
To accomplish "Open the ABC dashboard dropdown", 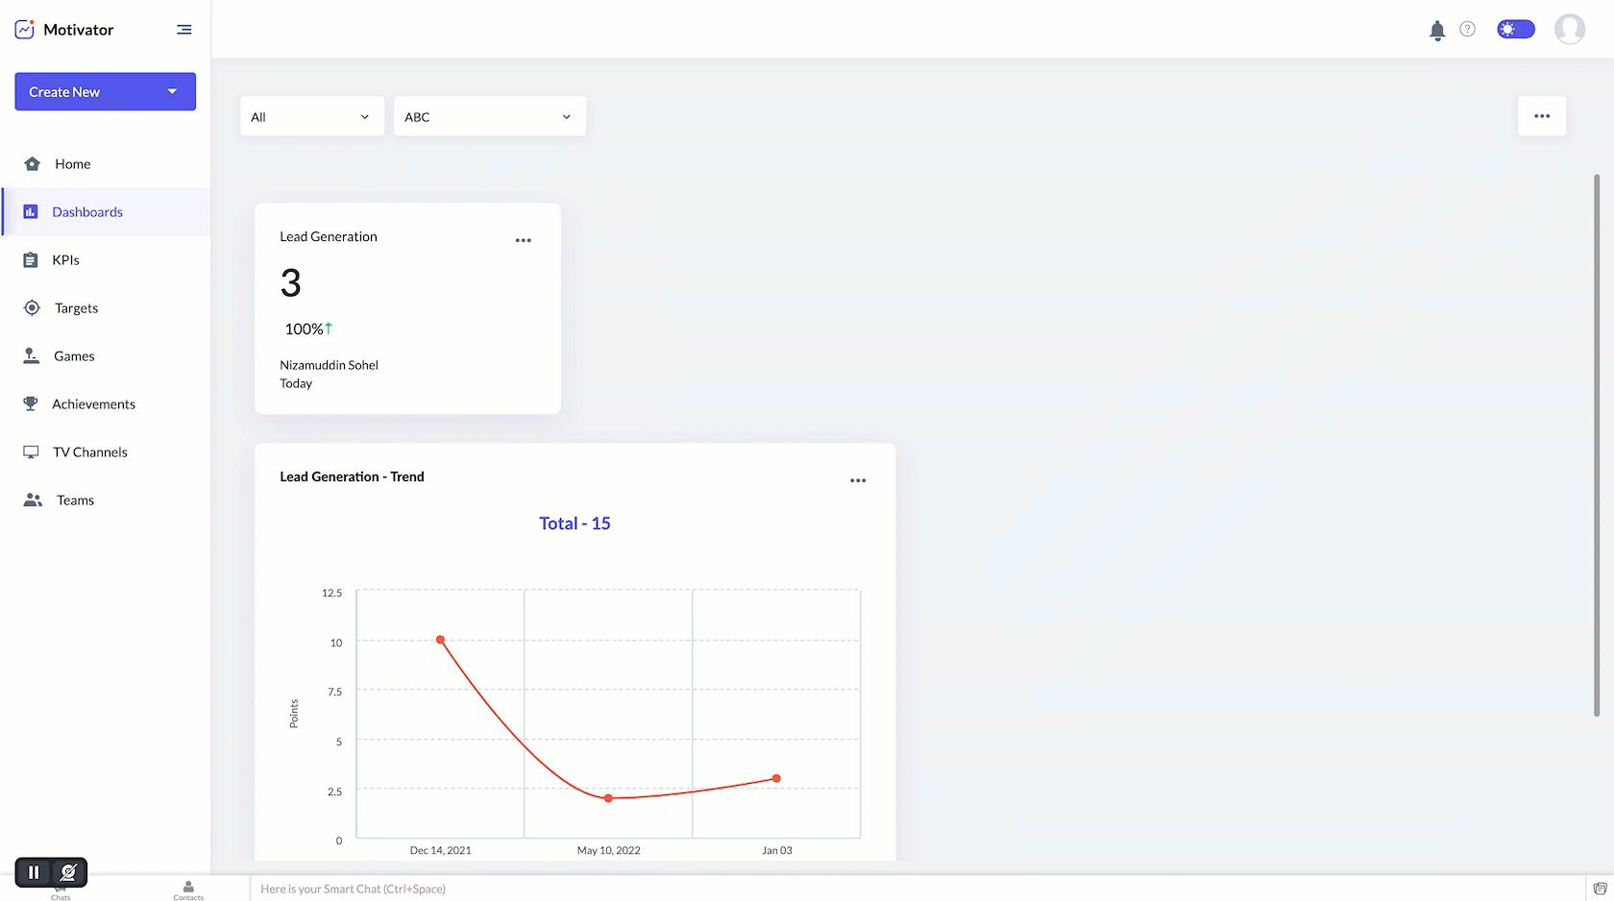I will [489, 117].
